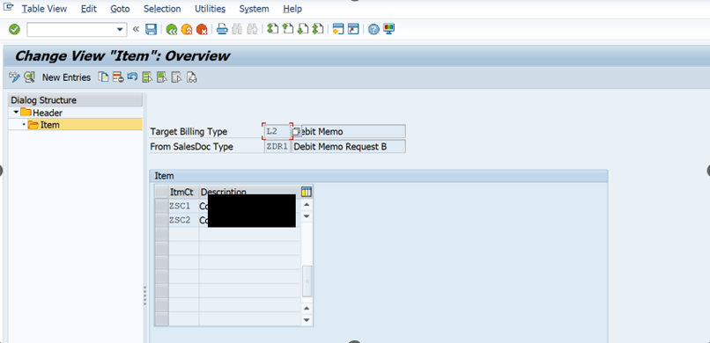Viewport: 710px width, 343px height.
Task: Click the green Back arrow icon
Action: coord(171,29)
